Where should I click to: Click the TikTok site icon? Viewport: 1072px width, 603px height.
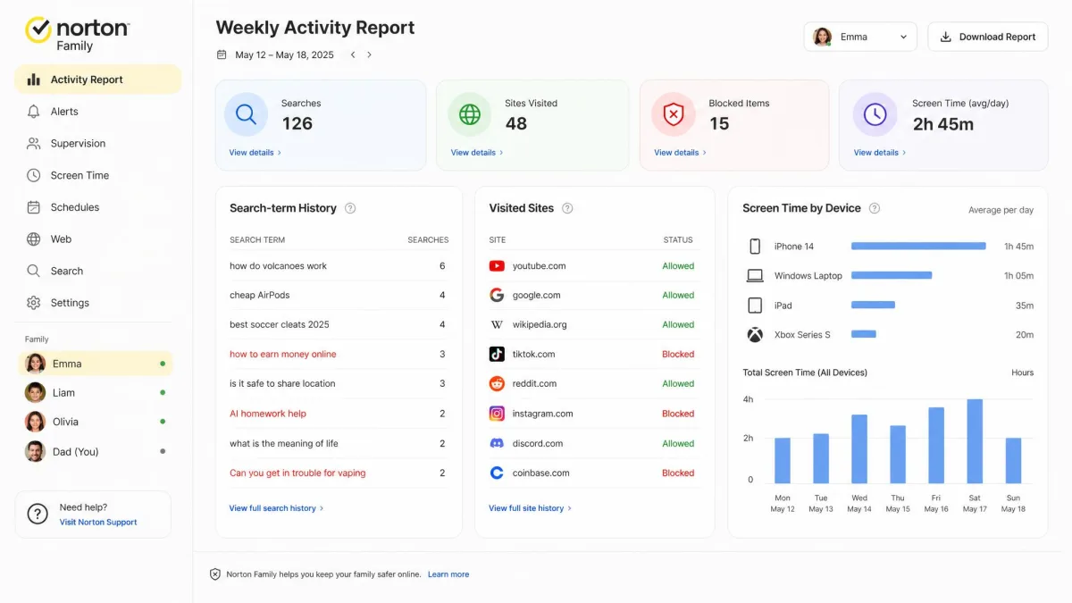pos(497,355)
